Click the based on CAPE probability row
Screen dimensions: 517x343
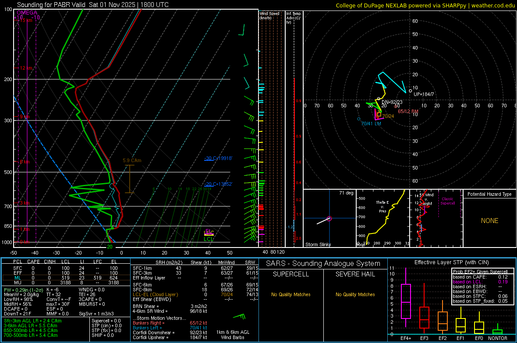(x=480, y=277)
